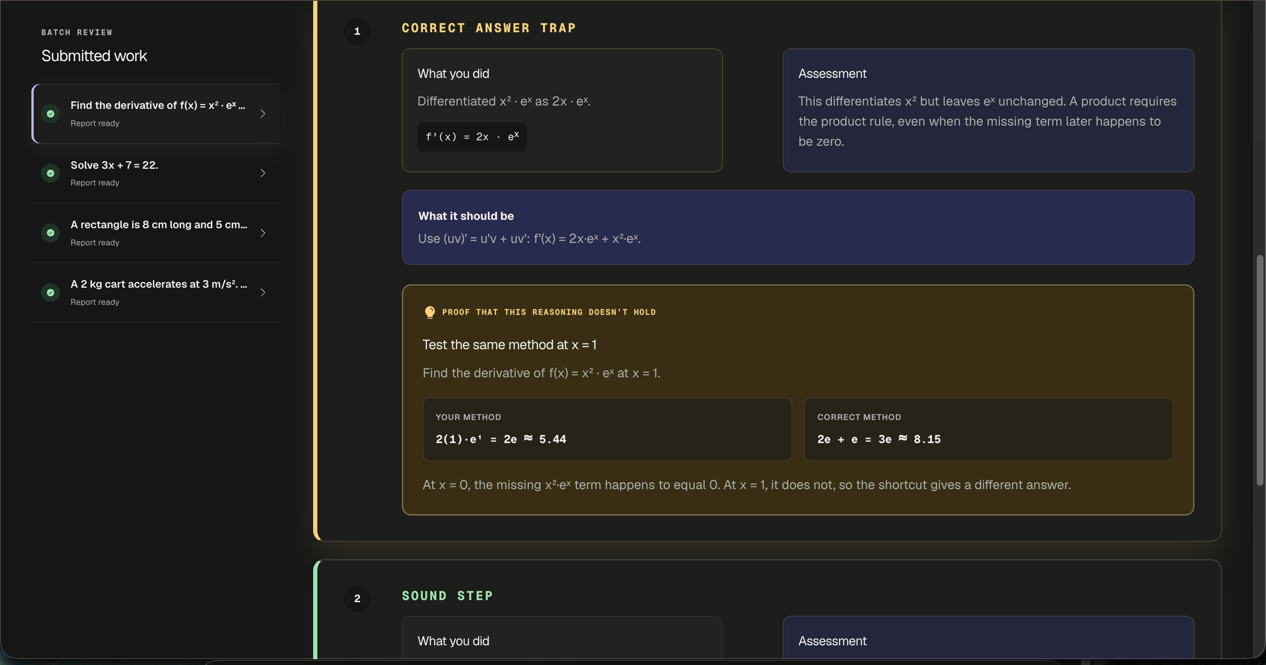Expand the Solve 3x + 7 = 22 chevron
This screenshot has width=1266, height=665.
pos(263,173)
